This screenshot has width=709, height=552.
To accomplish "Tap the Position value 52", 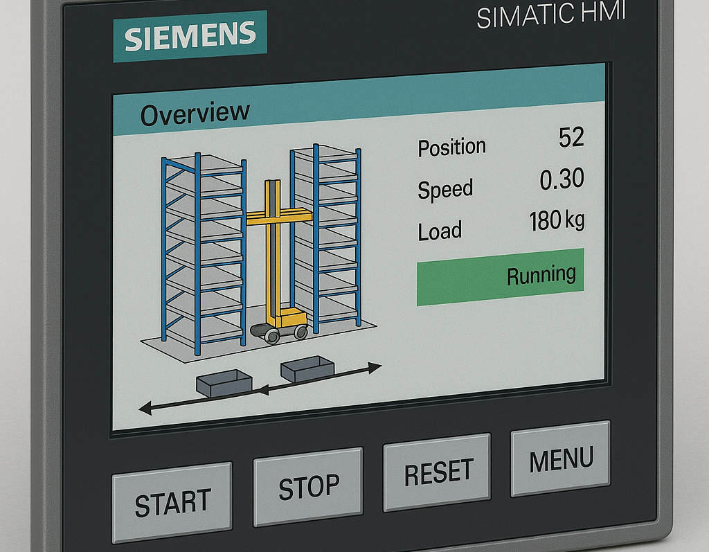I will pos(571,137).
